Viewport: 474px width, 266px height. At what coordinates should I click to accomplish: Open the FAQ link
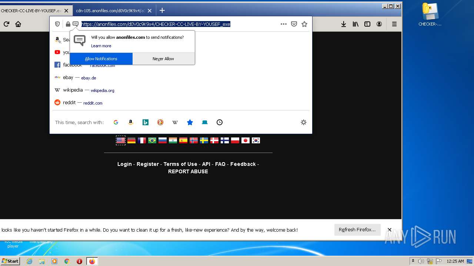[220, 164]
